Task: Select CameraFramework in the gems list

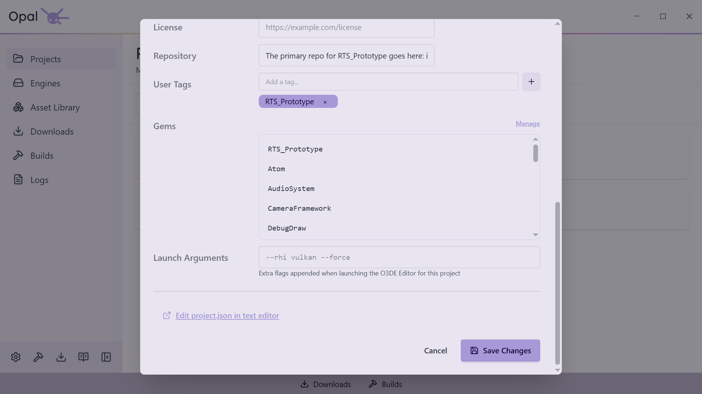Action: (x=299, y=208)
